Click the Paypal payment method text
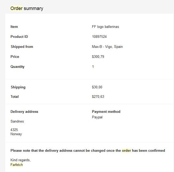Viewport: 174px width, 172px height. pos(97,117)
